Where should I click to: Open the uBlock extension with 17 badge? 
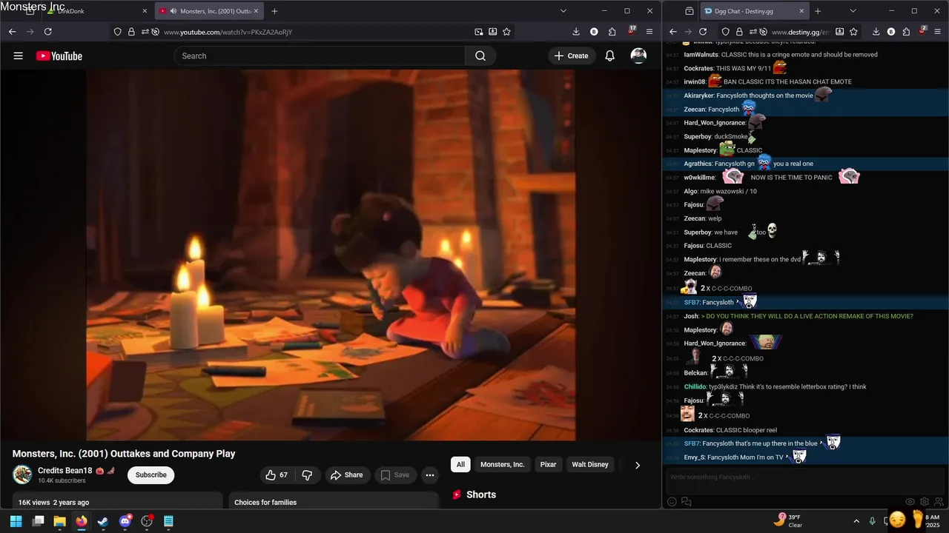[x=631, y=31]
